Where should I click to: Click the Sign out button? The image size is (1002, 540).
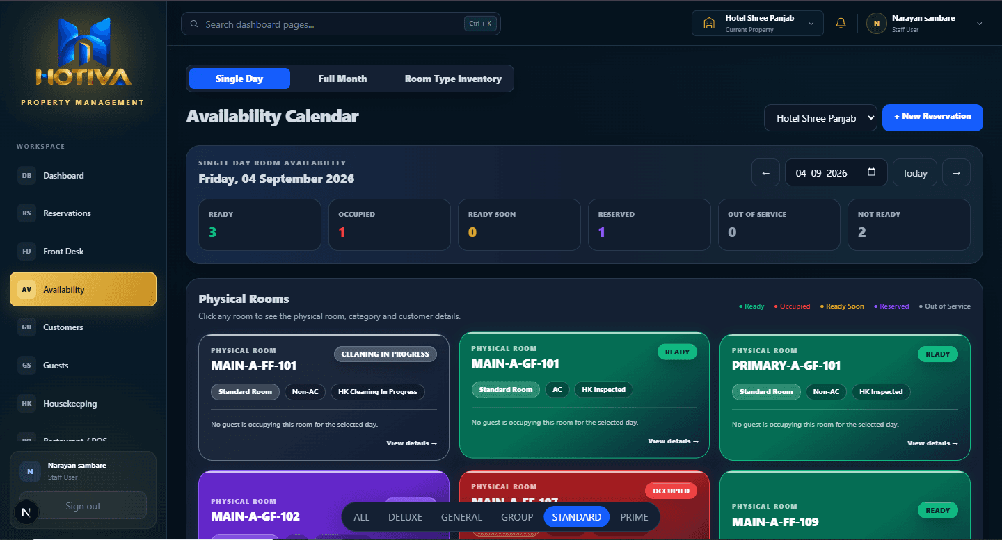pyautogui.click(x=83, y=506)
